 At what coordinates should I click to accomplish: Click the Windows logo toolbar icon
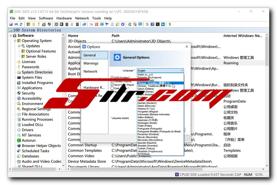pyautogui.click(x=28, y=24)
